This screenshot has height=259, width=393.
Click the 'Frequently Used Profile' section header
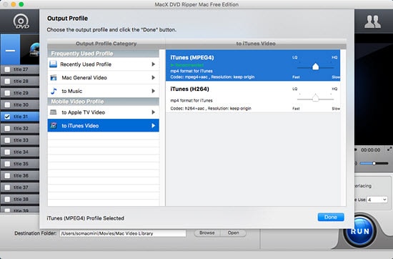coord(104,54)
